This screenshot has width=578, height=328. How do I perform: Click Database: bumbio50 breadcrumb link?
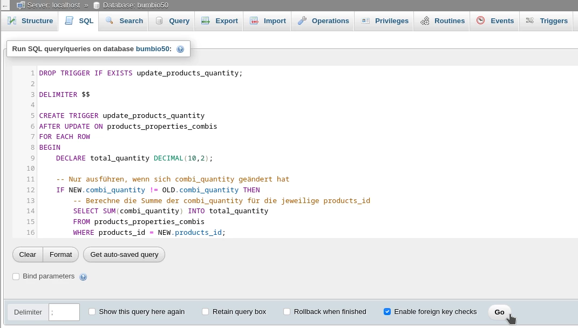click(135, 5)
